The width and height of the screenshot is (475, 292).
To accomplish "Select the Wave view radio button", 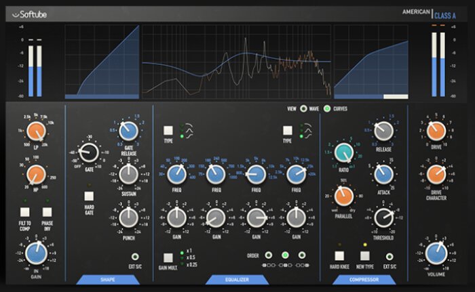I will pyautogui.click(x=303, y=108).
